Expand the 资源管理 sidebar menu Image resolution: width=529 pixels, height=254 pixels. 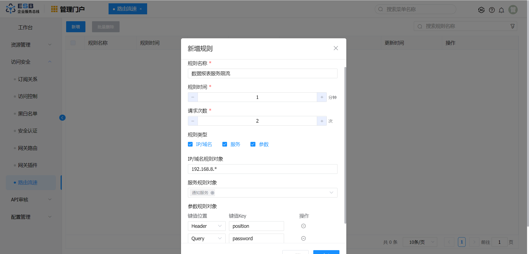[x=31, y=45]
